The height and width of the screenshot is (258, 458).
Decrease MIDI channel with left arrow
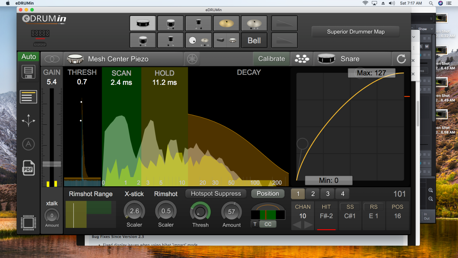(296, 225)
